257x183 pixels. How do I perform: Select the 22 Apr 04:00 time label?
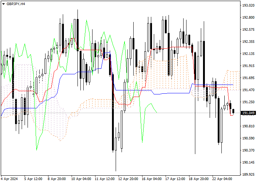(x=222, y=179)
